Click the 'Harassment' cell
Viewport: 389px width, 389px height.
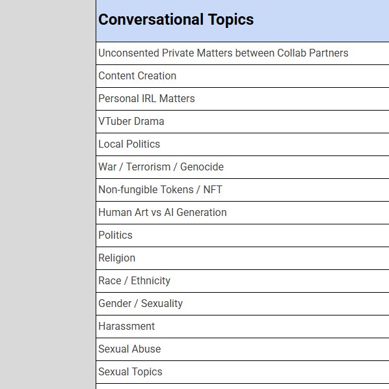pyautogui.click(x=243, y=327)
